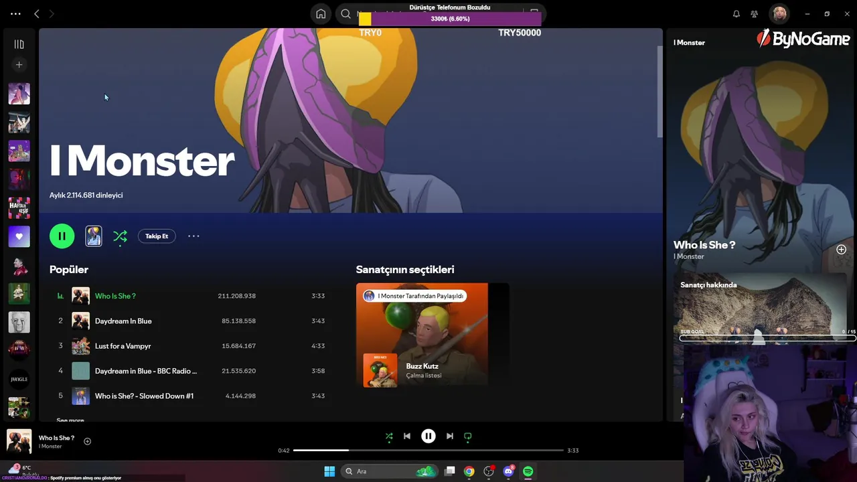Open the Windows Start button
This screenshot has height=482, width=857.
(329, 471)
